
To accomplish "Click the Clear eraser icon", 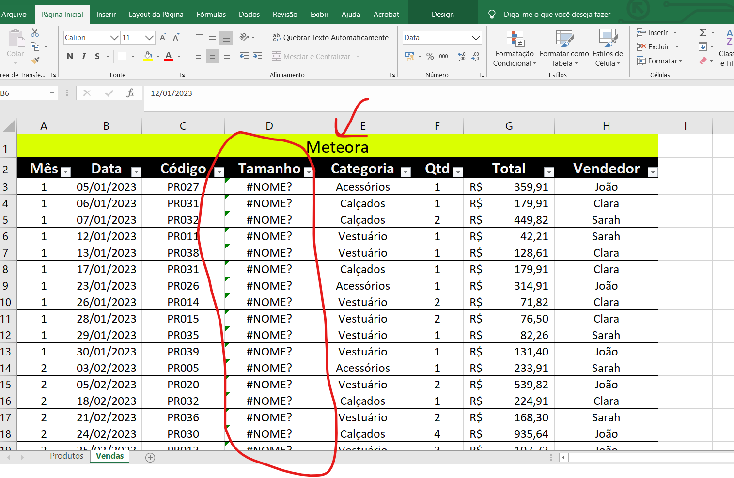I will click(x=703, y=61).
